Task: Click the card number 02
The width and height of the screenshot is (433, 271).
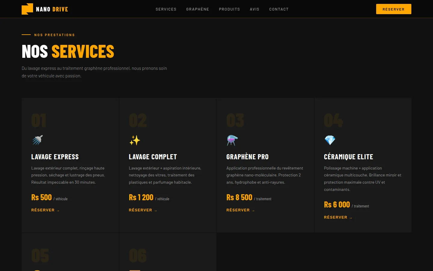Action: 138,120
